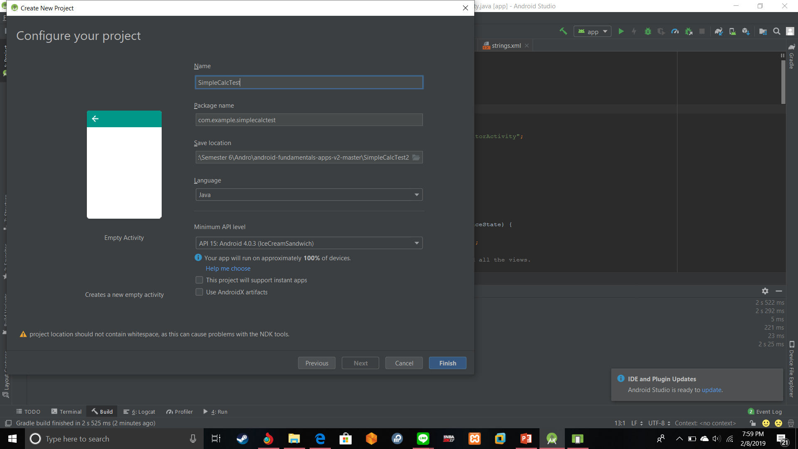Open AVD Manager device icon
798x449 pixels.
[732, 31]
